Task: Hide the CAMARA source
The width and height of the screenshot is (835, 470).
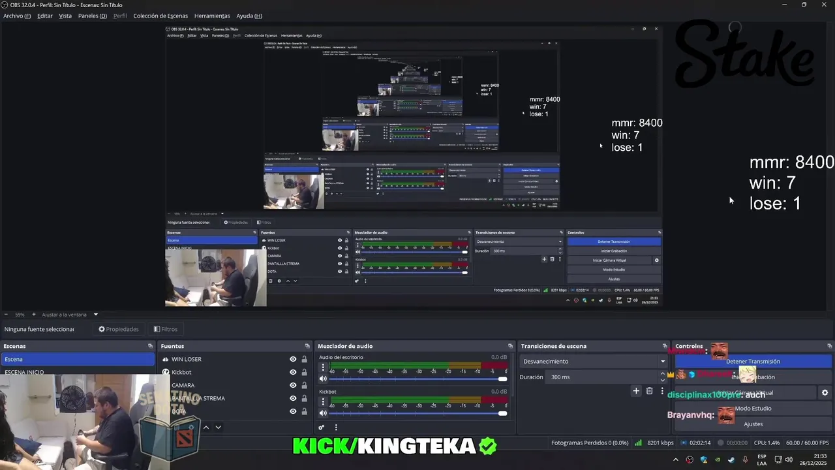Action: 293,385
